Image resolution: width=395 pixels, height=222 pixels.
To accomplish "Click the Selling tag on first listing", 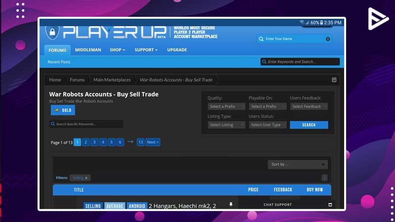I will coord(93,206).
